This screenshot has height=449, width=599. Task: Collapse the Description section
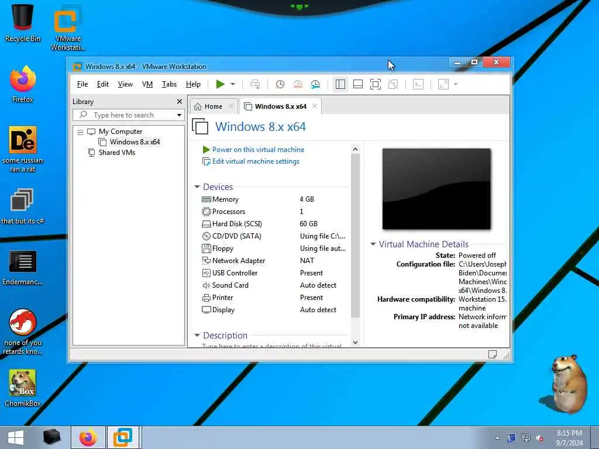tap(197, 335)
